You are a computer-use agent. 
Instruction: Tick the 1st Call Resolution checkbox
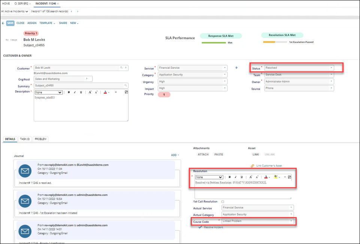click(x=223, y=202)
